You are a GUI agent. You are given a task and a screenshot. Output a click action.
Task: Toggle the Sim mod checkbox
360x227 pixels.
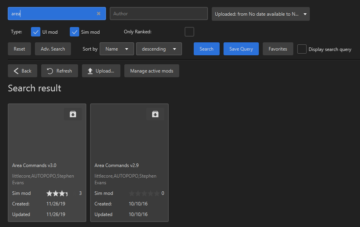pyautogui.click(x=75, y=32)
